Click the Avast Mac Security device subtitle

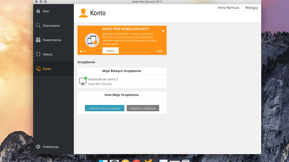click(100, 84)
